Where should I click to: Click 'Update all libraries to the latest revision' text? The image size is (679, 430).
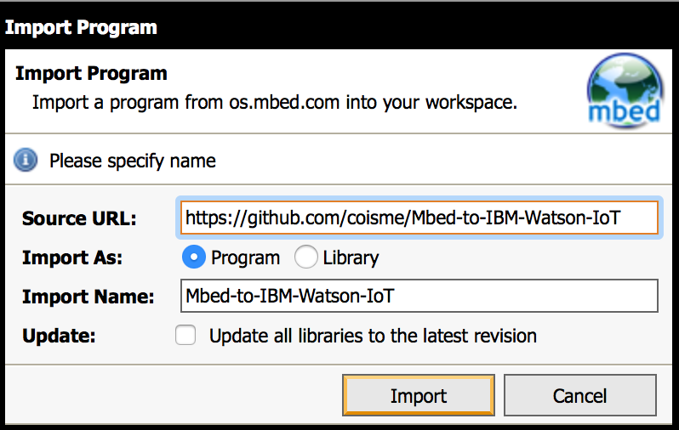[x=373, y=336]
